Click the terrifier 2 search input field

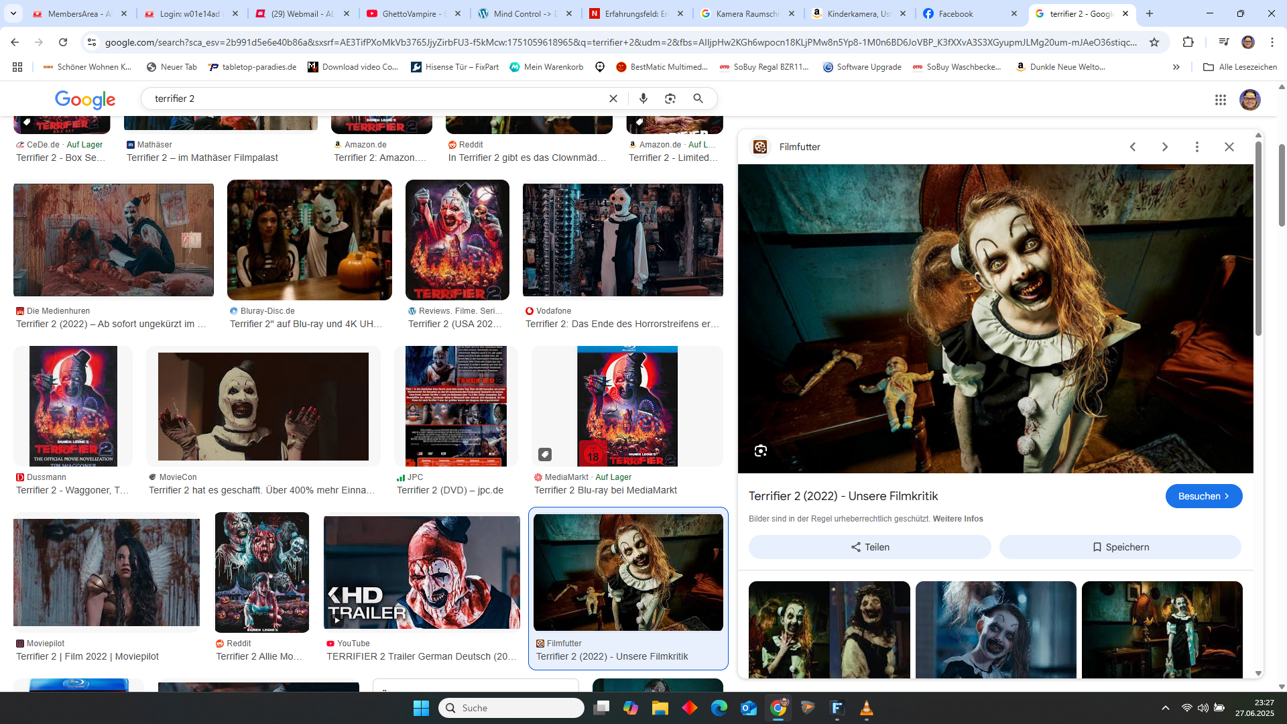pyautogui.click(x=375, y=99)
